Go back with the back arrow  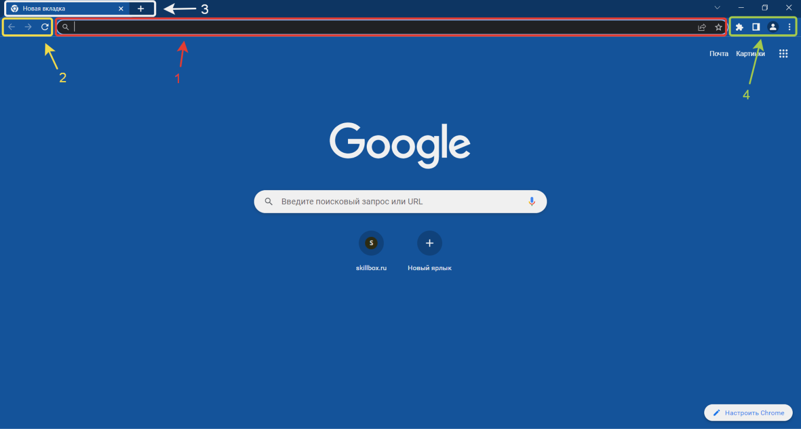tap(11, 27)
